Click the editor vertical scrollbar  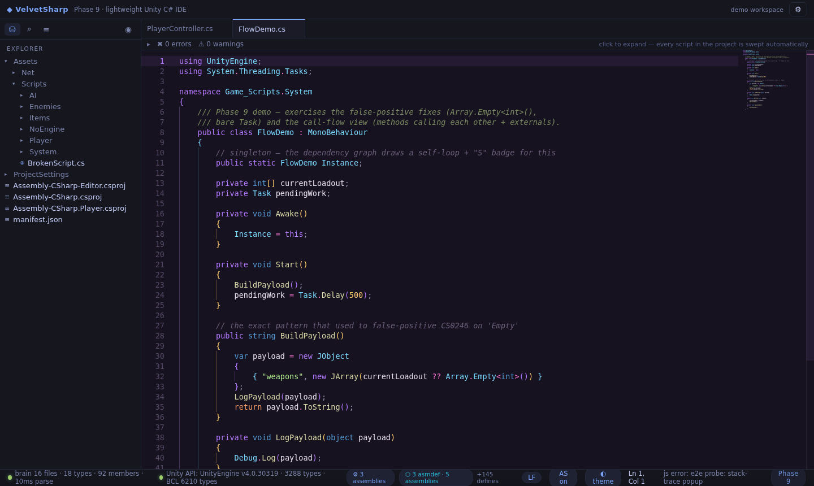pyautogui.click(x=810, y=207)
